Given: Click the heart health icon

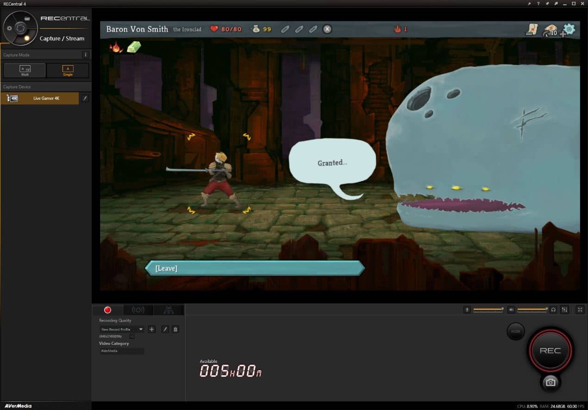Looking at the screenshot, I should click(214, 29).
